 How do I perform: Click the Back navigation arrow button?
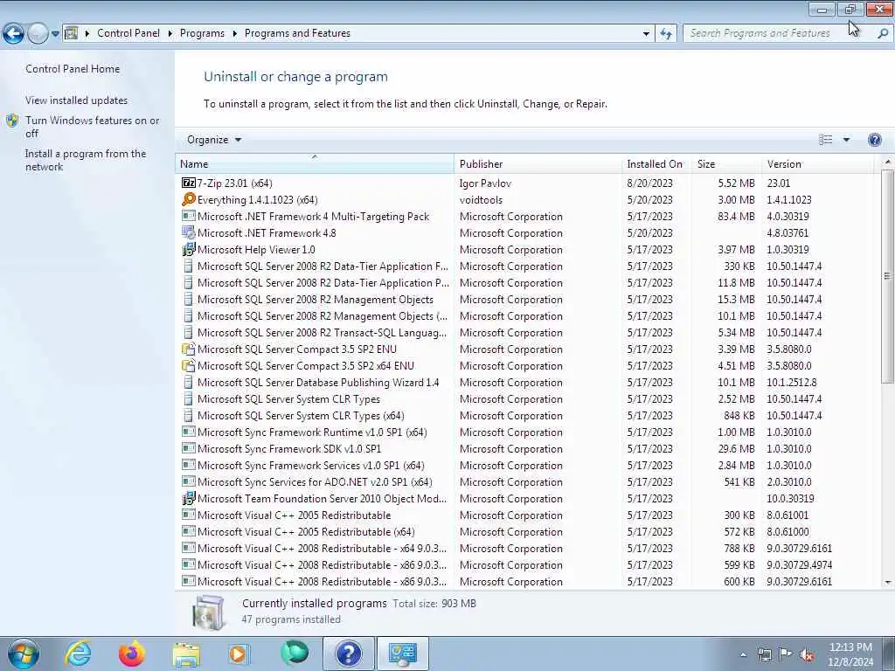point(14,34)
